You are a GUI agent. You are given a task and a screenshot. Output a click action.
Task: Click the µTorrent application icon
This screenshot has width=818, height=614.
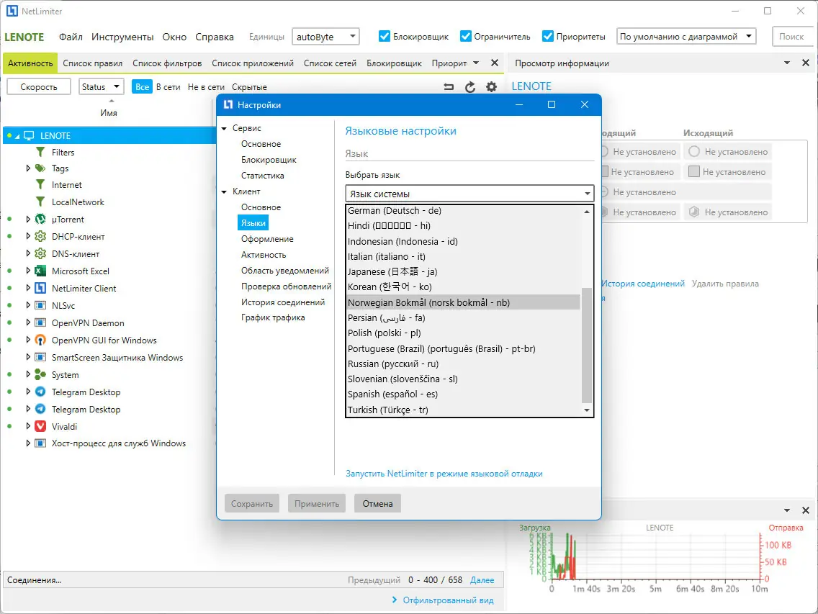40,219
